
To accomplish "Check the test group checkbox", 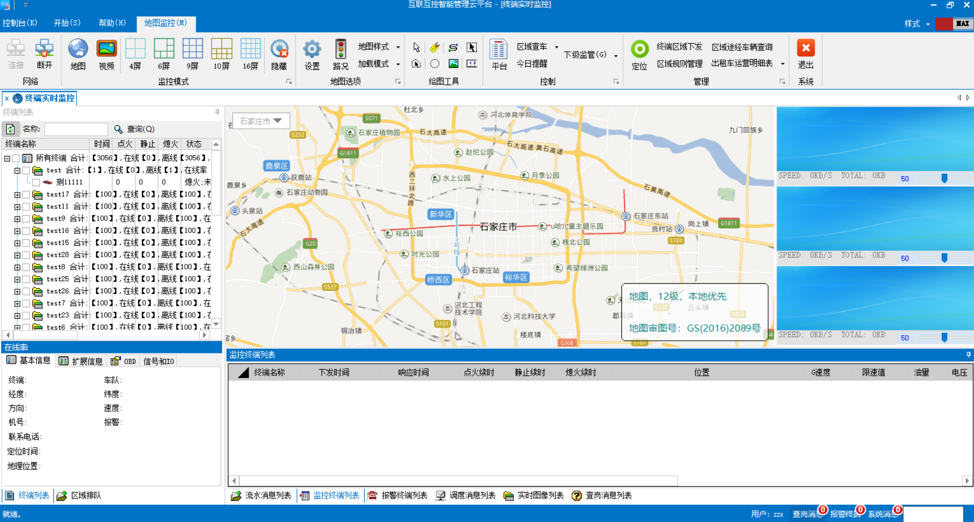I will coord(26,170).
